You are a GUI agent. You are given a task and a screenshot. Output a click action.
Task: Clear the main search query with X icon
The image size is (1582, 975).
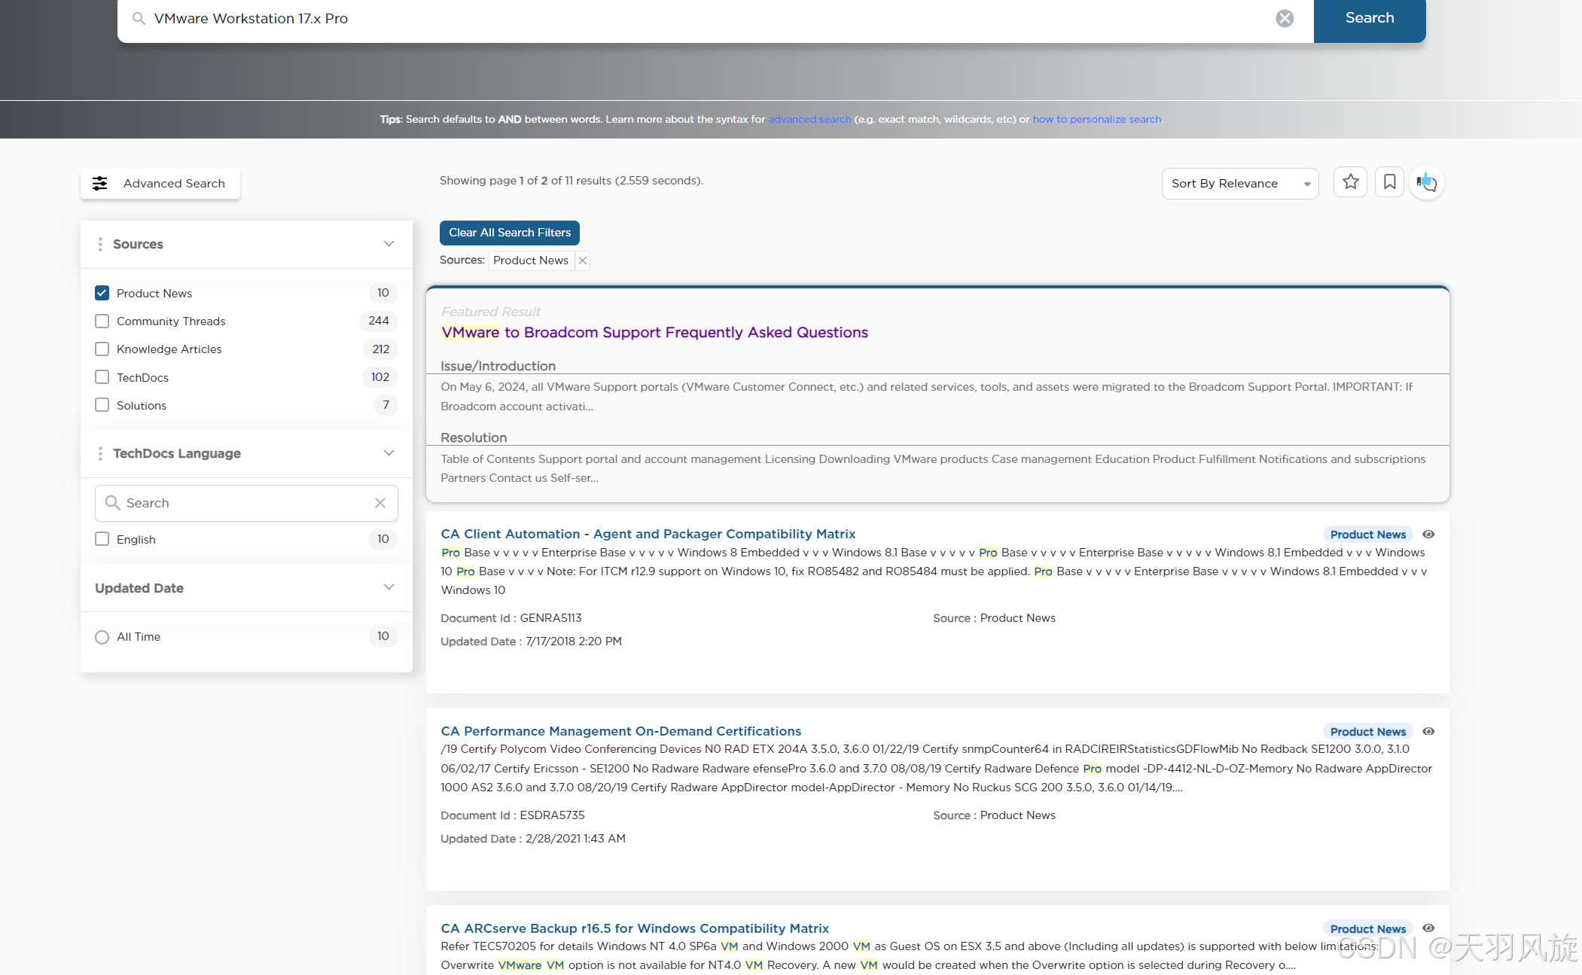click(x=1285, y=18)
